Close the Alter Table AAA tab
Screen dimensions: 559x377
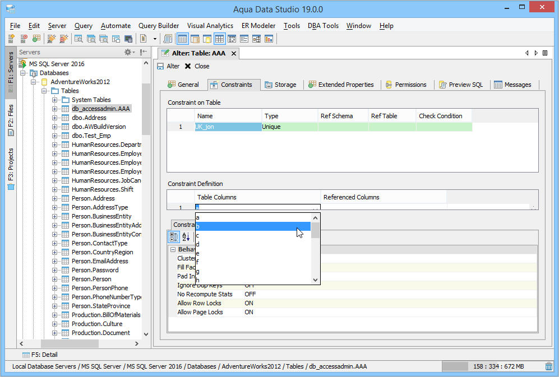[x=234, y=53]
